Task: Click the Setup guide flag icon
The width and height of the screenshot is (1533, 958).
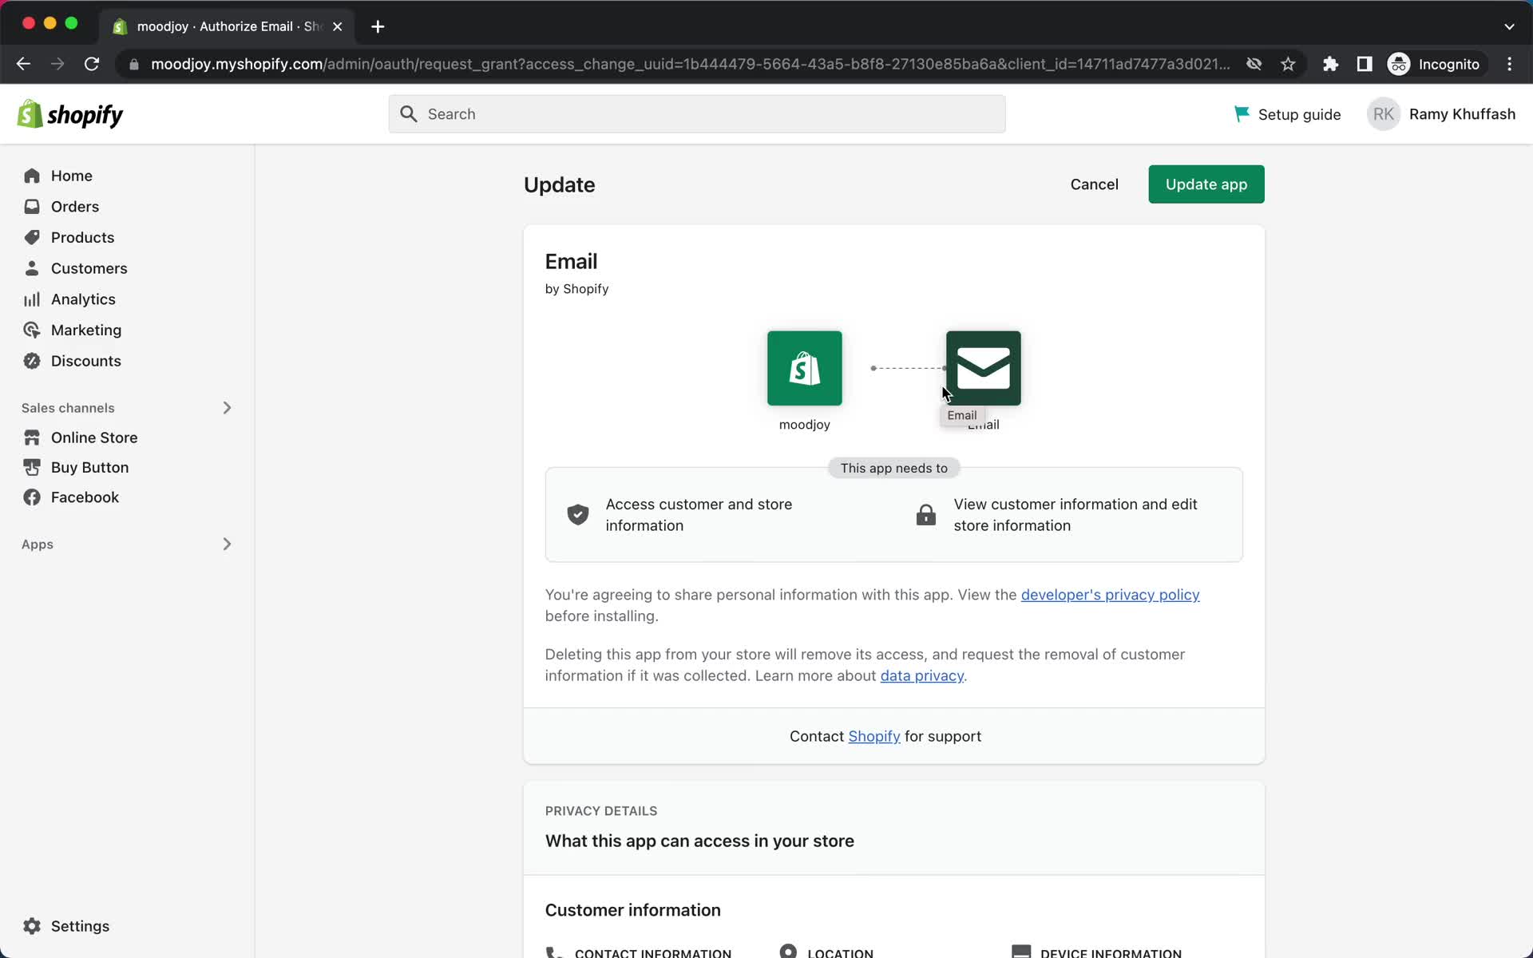Action: [1242, 114]
